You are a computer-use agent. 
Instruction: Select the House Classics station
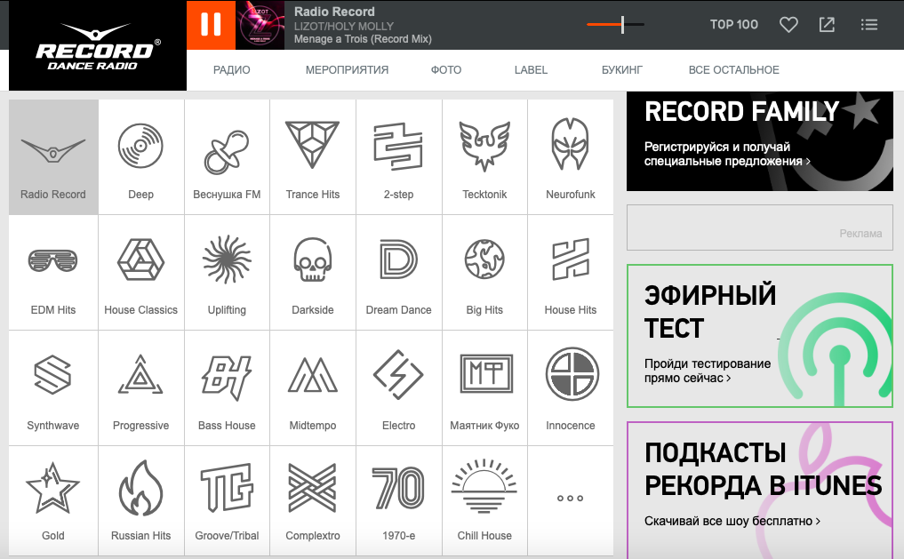[x=141, y=273]
